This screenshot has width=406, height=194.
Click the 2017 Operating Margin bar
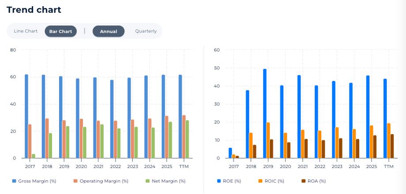pyautogui.click(x=30, y=141)
